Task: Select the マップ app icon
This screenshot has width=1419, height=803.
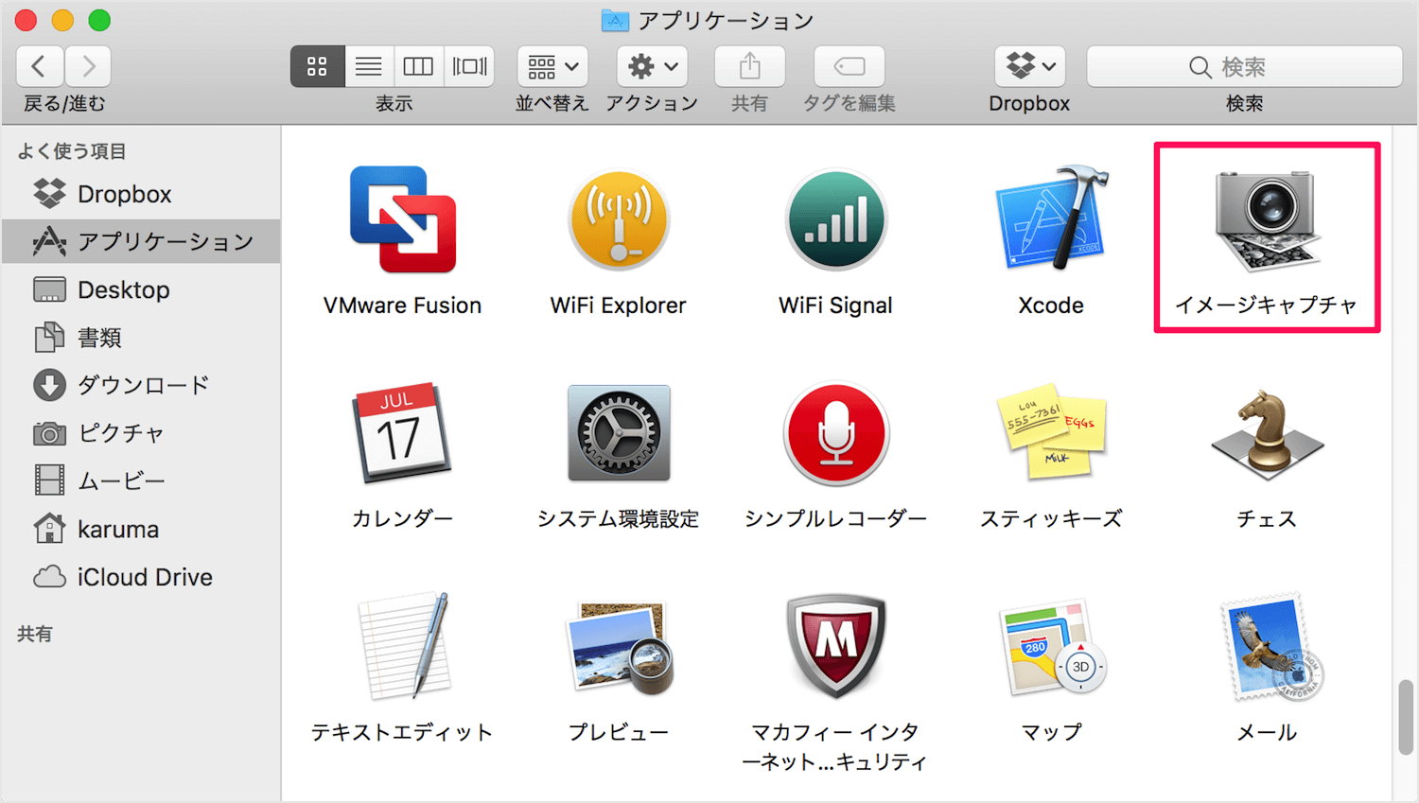Action: pyautogui.click(x=1051, y=648)
